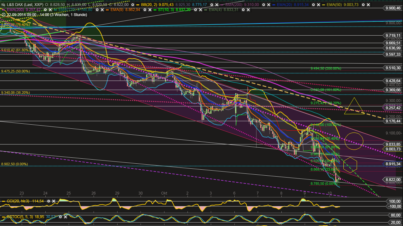The image size is (403, 226).
Task: Click the clock icon beside the date range
Action: coord(3,15)
